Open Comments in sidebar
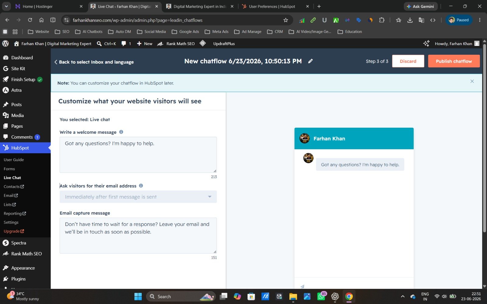The width and height of the screenshot is (487, 304). coord(25,137)
